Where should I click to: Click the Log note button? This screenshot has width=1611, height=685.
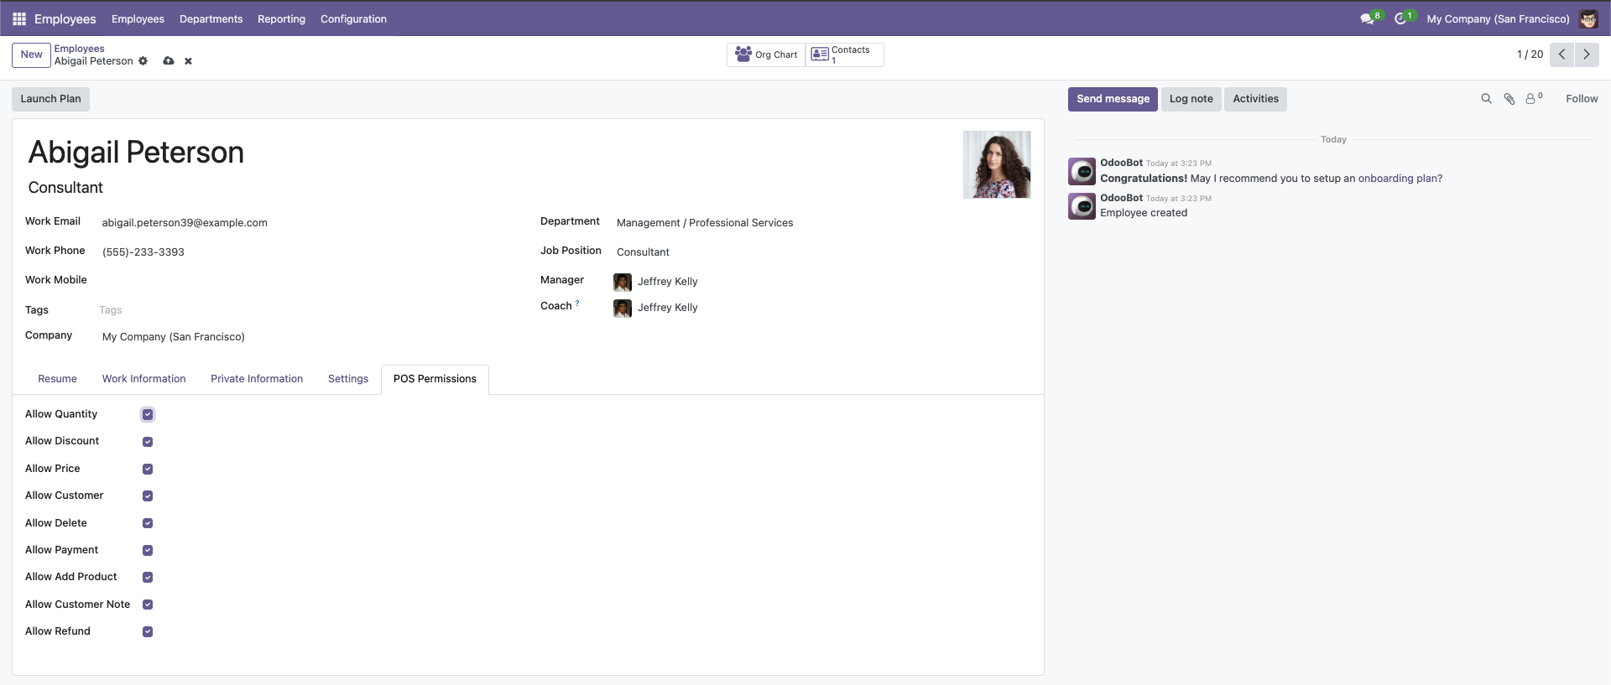pos(1191,99)
